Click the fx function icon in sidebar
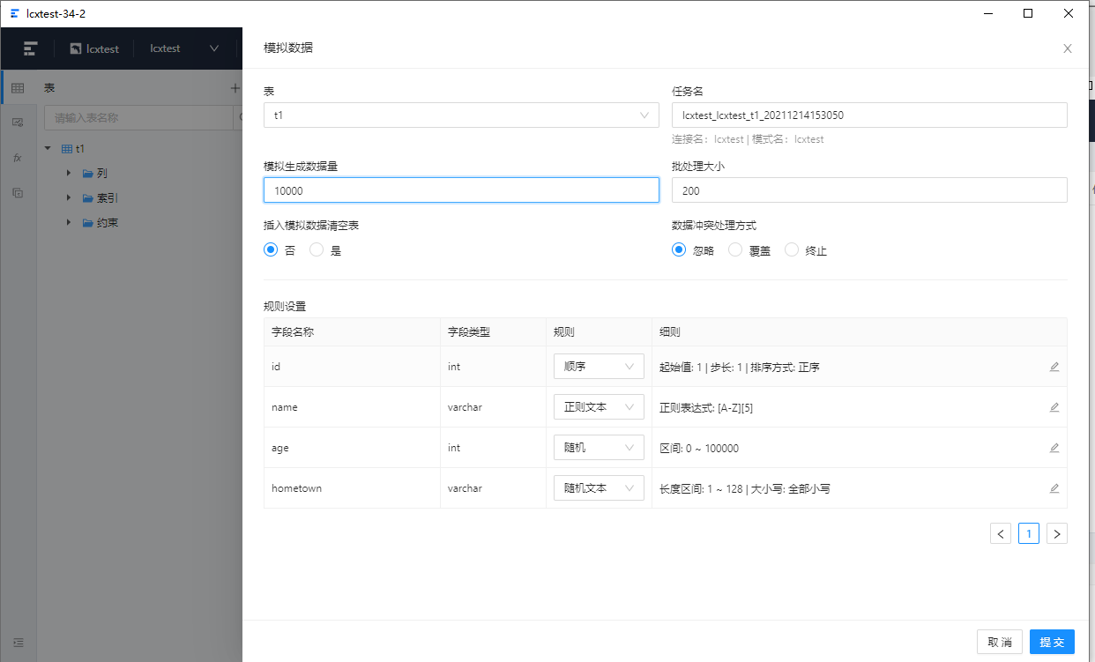The width and height of the screenshot is (1095, 662). tap(18, 158)
